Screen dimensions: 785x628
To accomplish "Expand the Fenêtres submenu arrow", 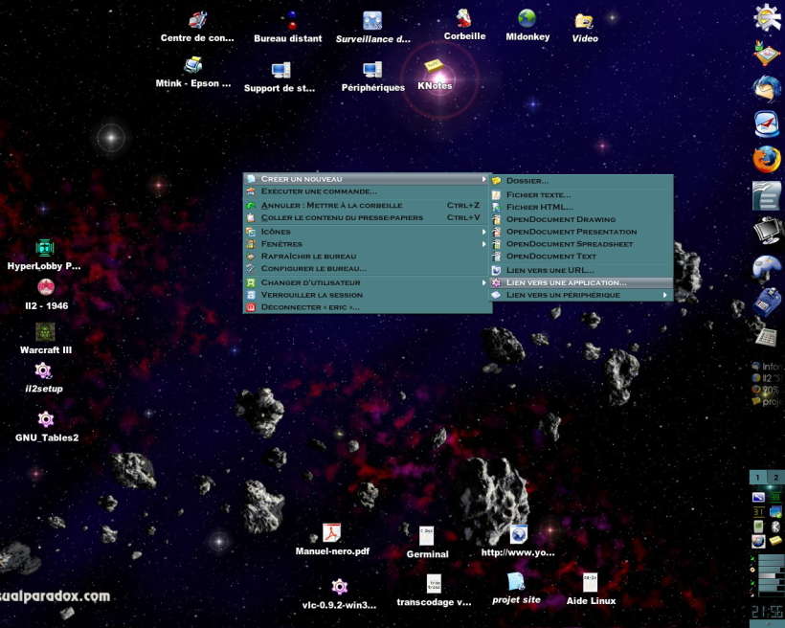I will click(483, 244).
